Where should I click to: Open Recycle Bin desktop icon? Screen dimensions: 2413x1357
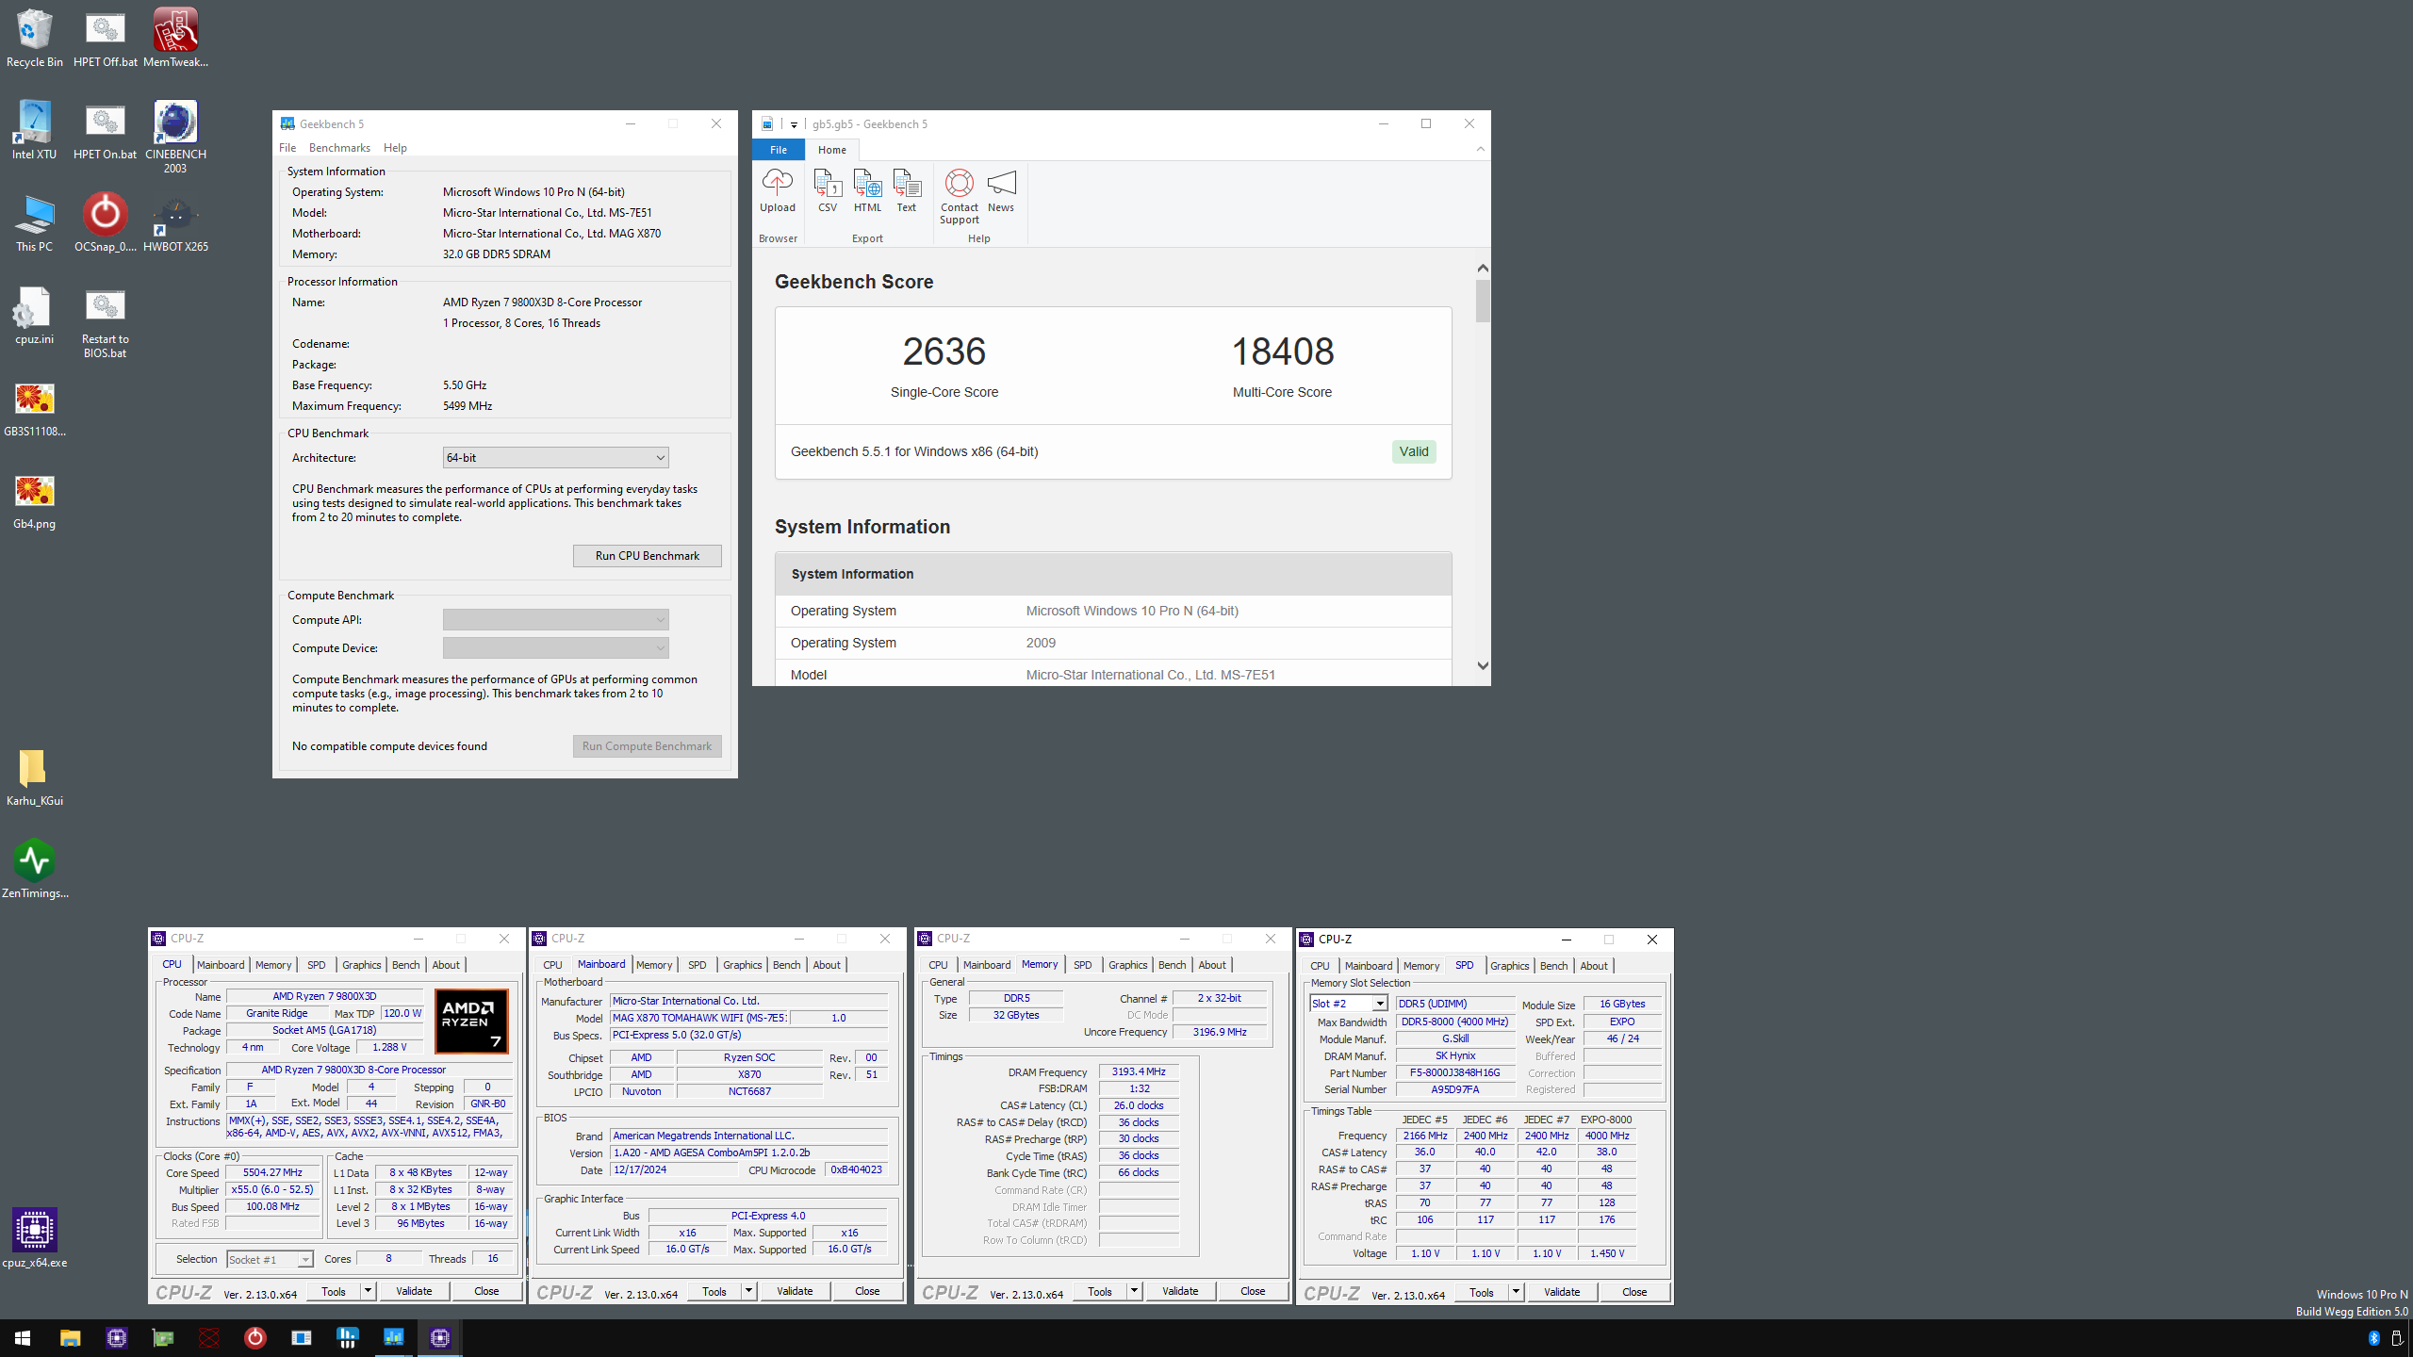pos(34,39)
